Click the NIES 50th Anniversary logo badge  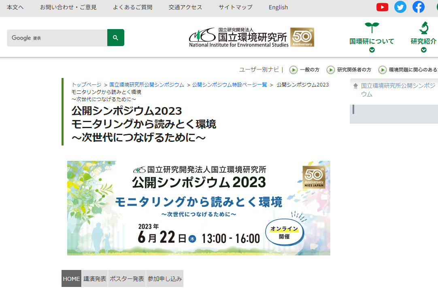coord(302,37)
